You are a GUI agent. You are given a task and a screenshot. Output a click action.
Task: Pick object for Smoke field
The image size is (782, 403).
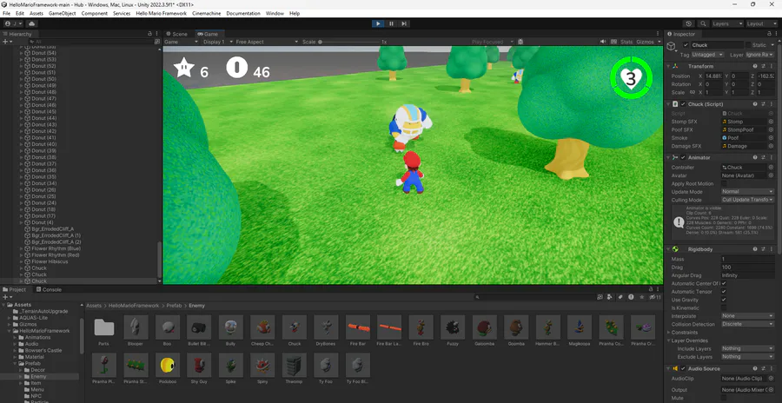coord(771,137)
